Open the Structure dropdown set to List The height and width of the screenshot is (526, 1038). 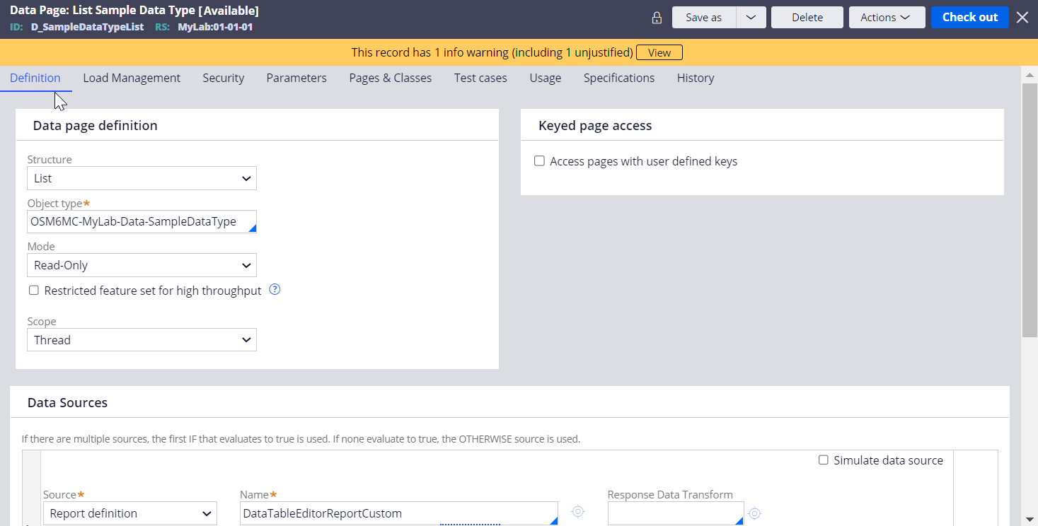click(142, 178)
